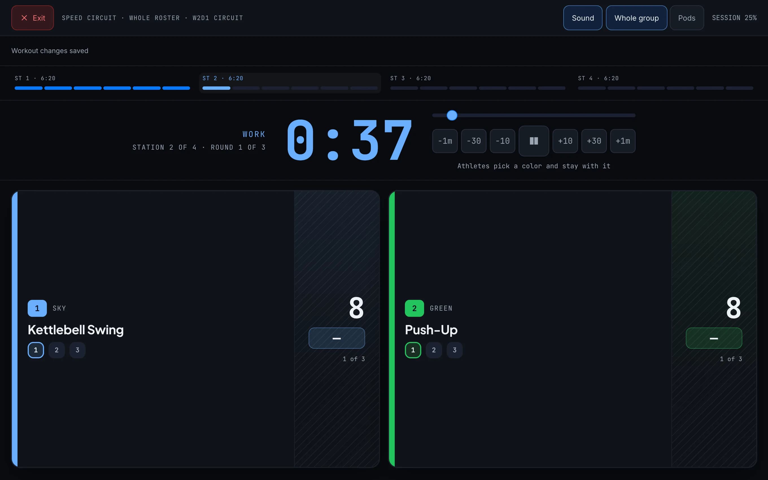Add one minute with +1m
The image size is (768, 480).
click(623, 141)
